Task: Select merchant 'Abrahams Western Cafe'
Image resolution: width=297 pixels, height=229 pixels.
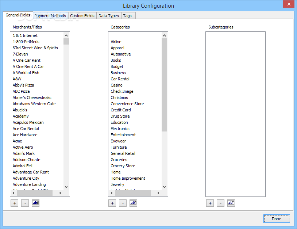Action: 34,104
